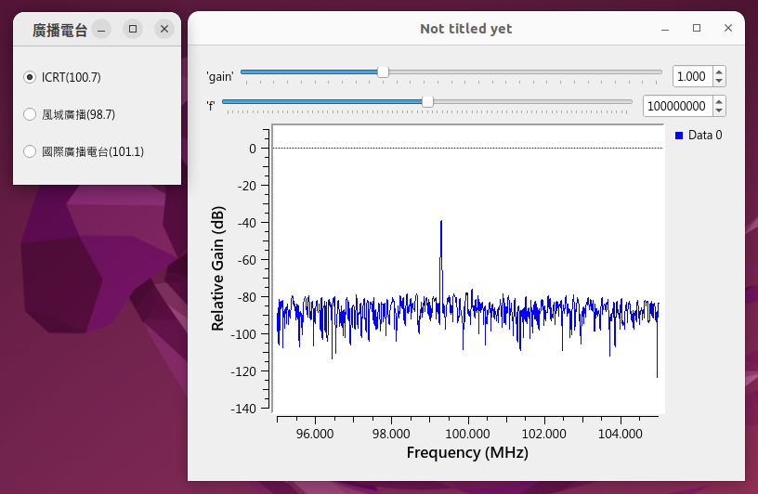Click the -140 y-axis tick label
Screen dimensions: 758x494
(243, 409)
